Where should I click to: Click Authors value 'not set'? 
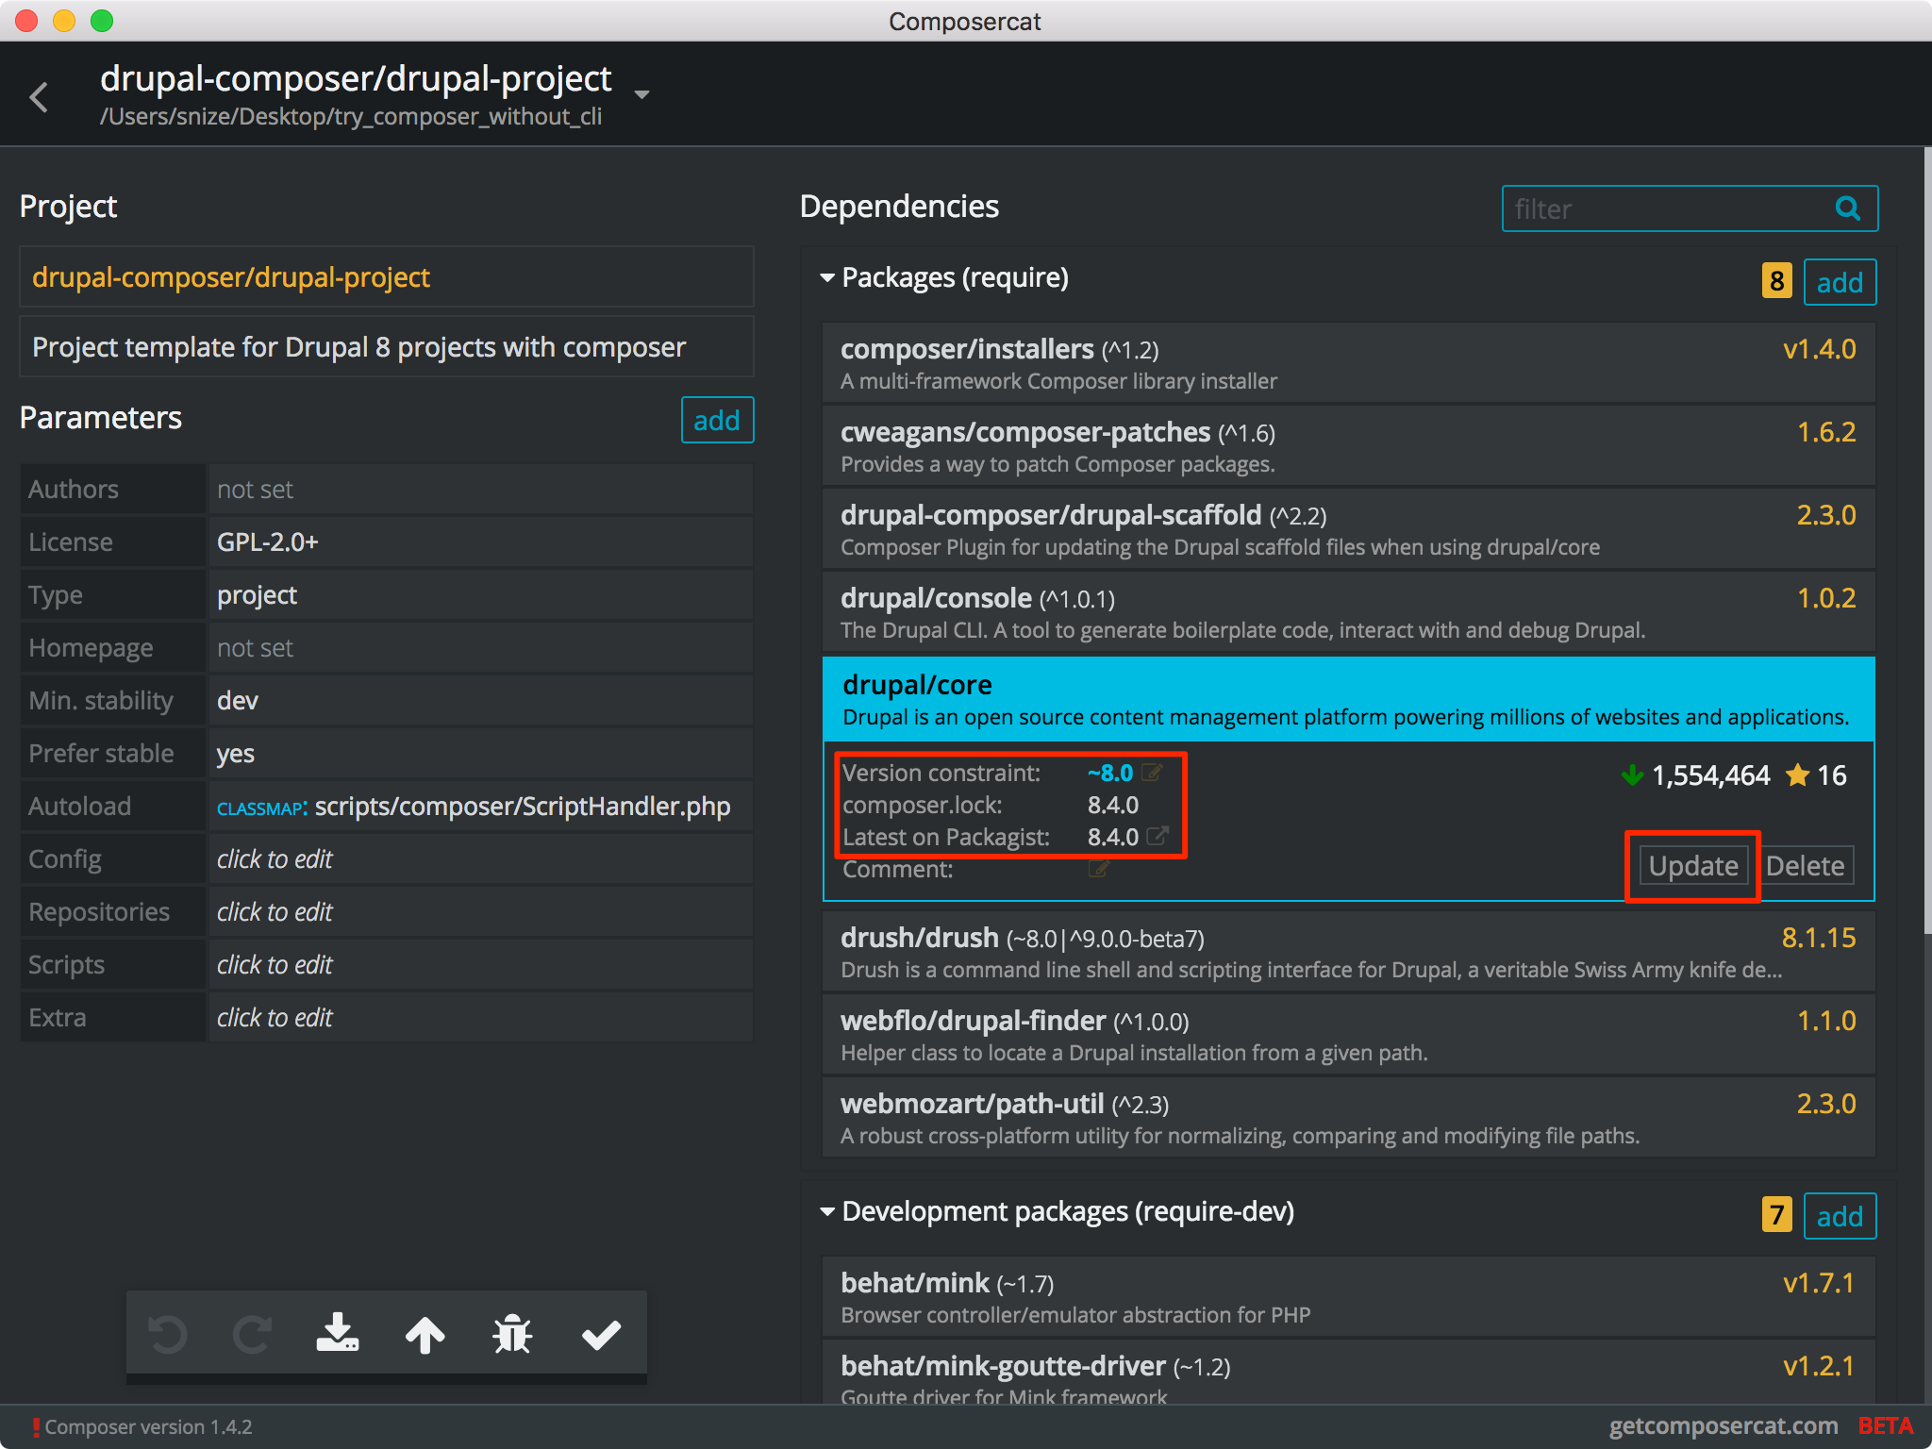[x=480, y=489]
